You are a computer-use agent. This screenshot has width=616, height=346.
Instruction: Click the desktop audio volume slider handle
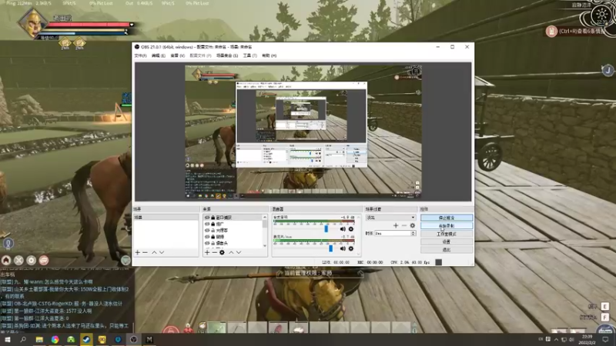click(x=326, y=228)
